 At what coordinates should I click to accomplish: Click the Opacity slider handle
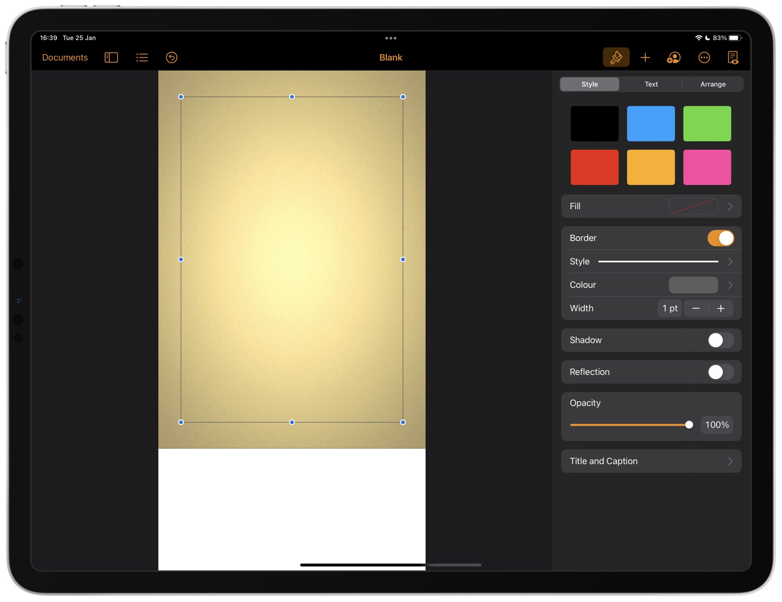[689, 425]
